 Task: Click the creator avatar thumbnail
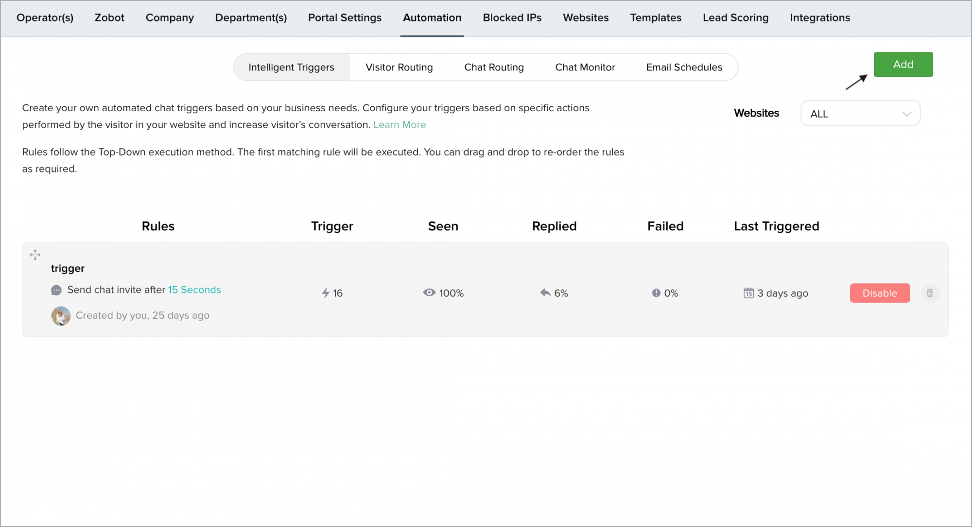click(61, 316)
